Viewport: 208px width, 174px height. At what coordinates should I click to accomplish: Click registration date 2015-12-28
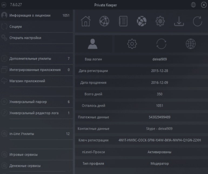pyautogui.click(x=160, y=71)
